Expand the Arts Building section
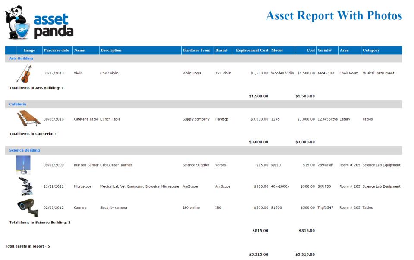 tap(22, 58)
